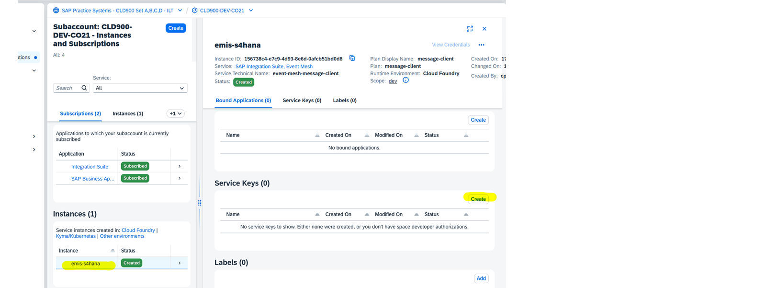Collapse the top sidebar navigation chevron
The width and height of the screenshot is (766, 288).
point(34,31)
